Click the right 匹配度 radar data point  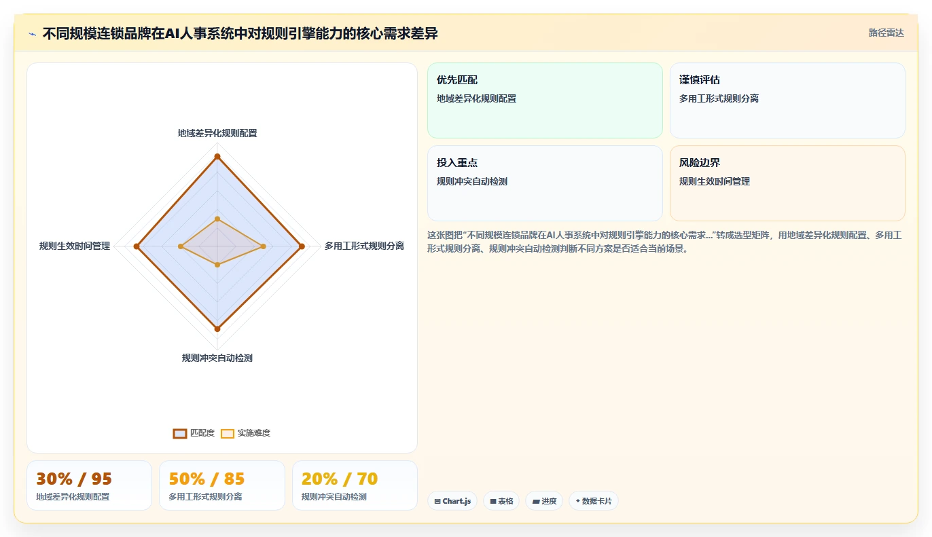[302, 246]
